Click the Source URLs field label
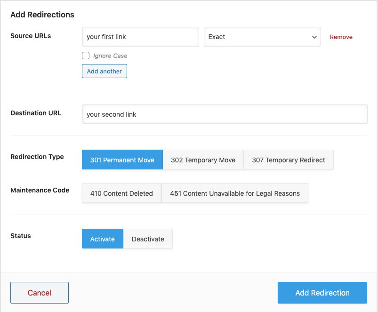 (31, 36)
